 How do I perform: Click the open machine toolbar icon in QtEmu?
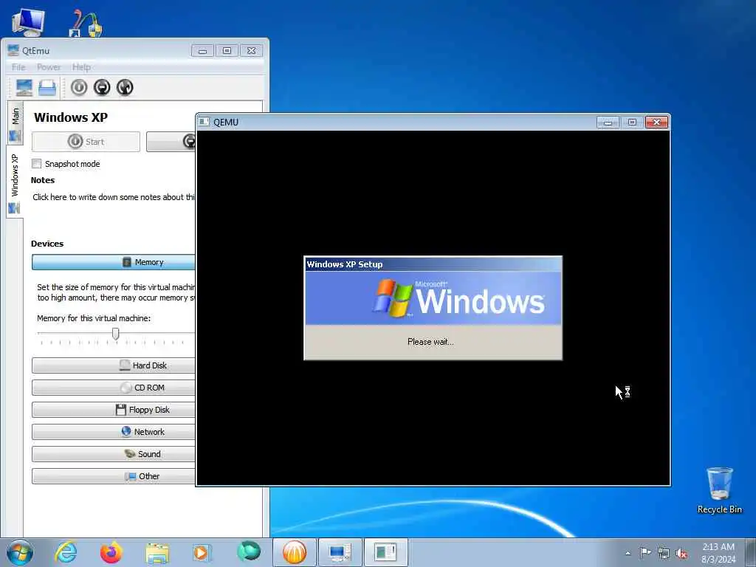click(47, 87)
